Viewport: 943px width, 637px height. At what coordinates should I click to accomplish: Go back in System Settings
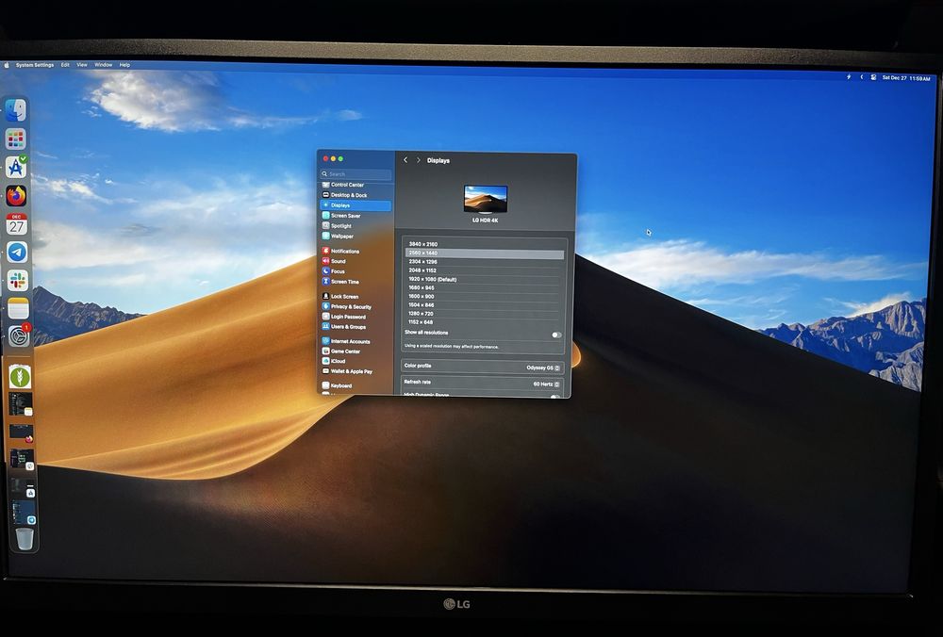[x=405, y=160]
